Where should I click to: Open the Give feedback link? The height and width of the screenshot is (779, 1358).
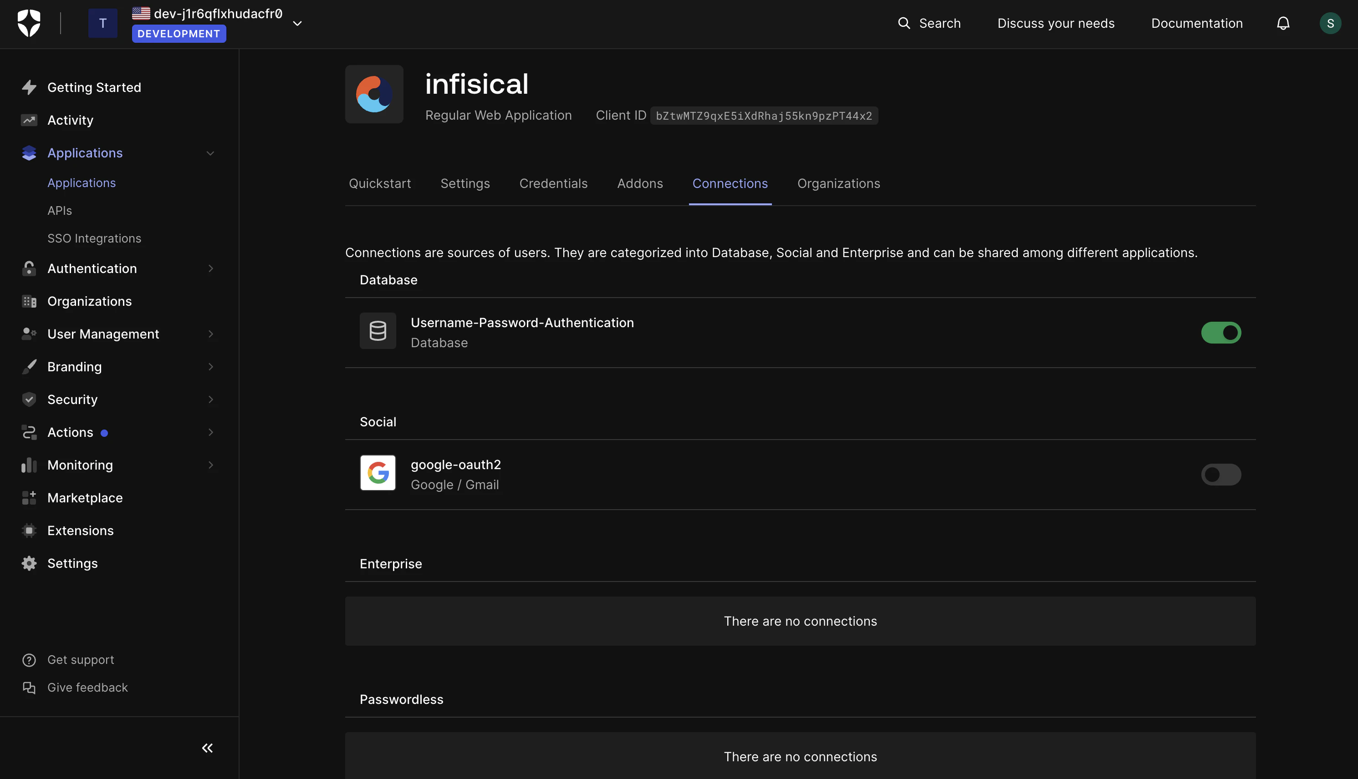pos(88,688)
